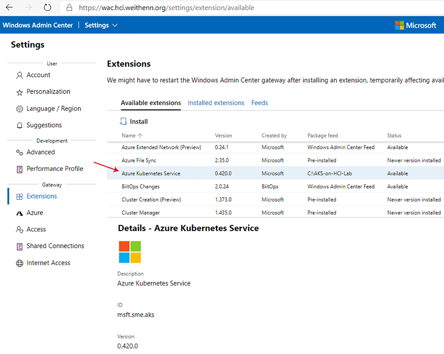Click the Performance Profile document icon
Viewport: 444px width, 354px height.
point(19,169)
